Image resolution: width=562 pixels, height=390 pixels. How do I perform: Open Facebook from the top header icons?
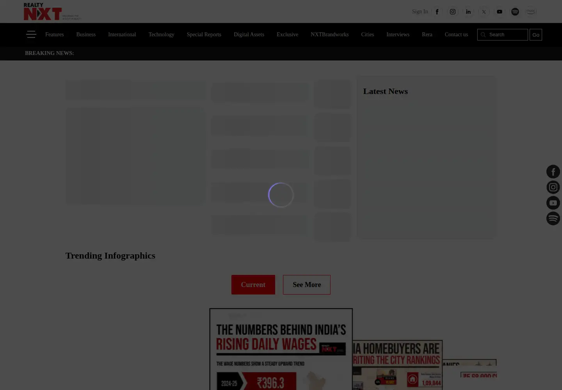[437, 12]
